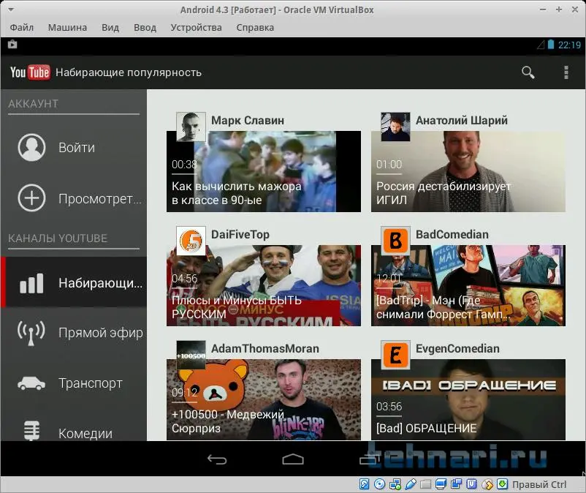The image size is (586, 493).
Task: Play the Россия дестабилизирует ИГИЛ video
Action: (468, 172)
